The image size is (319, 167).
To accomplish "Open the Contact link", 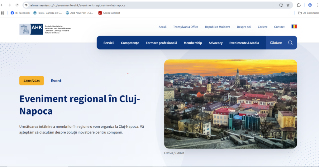I will point(279,27).
